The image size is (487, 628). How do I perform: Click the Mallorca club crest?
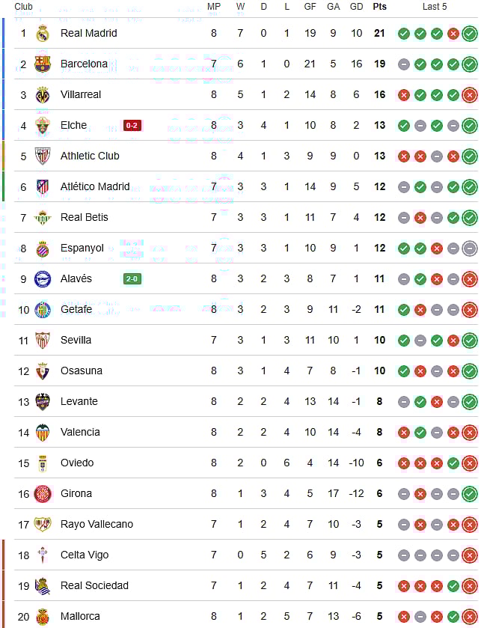point(43,616)
